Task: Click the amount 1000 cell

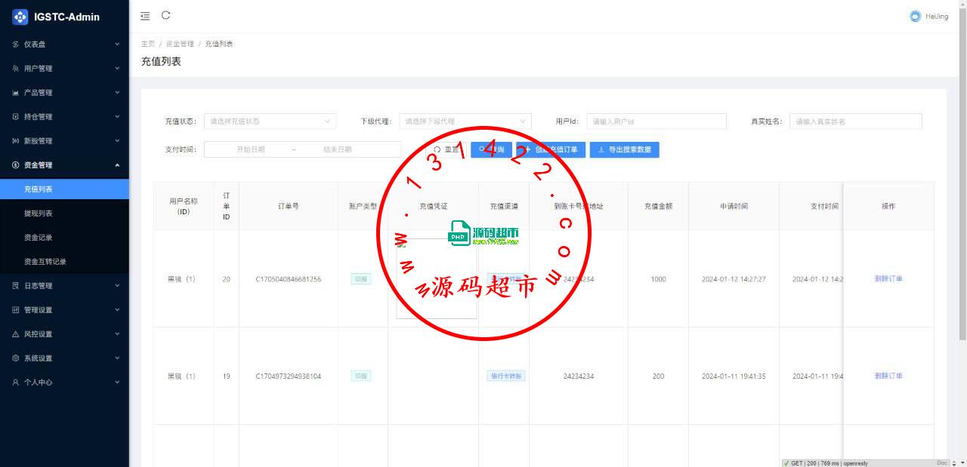Action: [x=659, y=279]
